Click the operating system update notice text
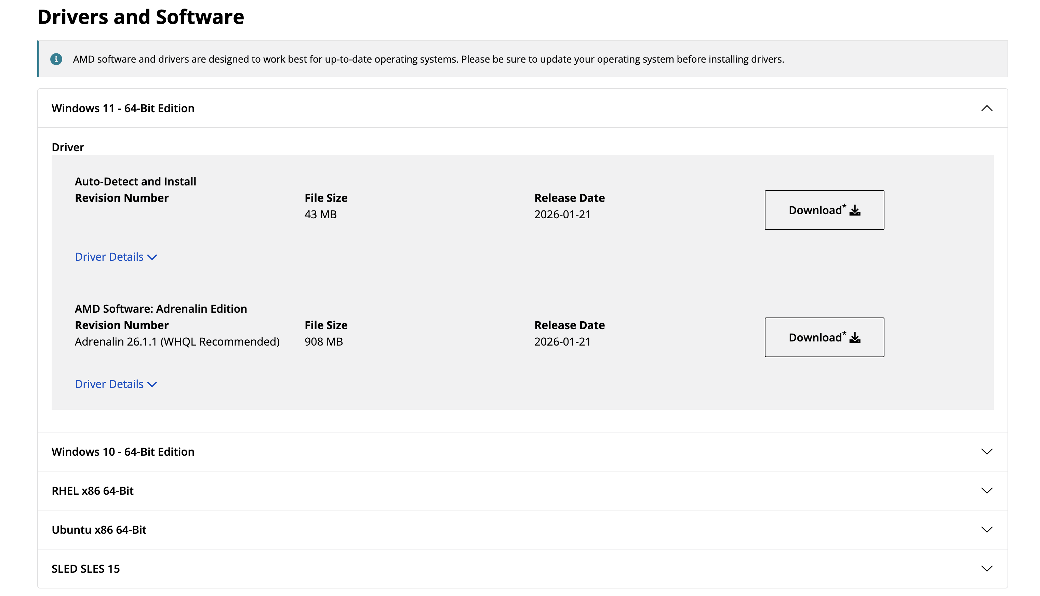The image size is (1040, 596). pyautogui.click(x=428, y=59)
